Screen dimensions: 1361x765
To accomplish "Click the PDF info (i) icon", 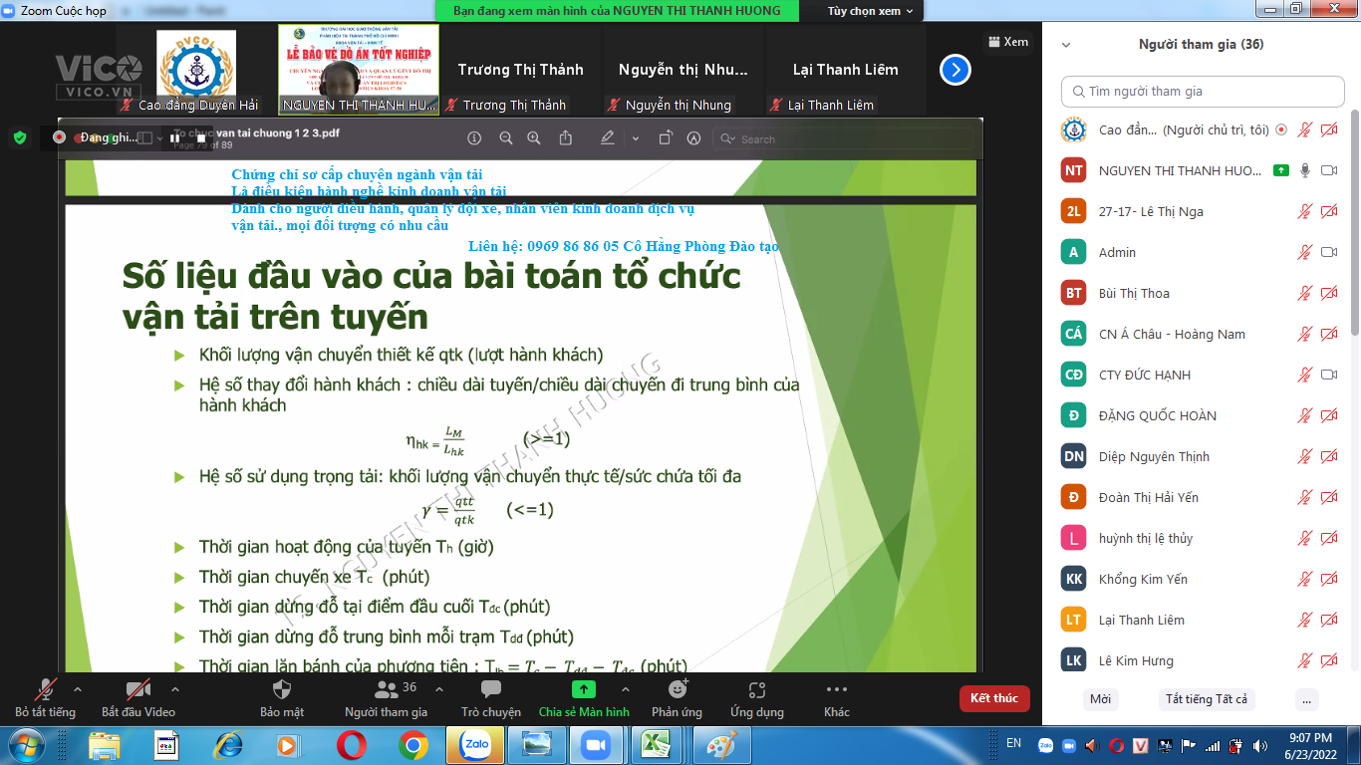I will coord(474,138).
